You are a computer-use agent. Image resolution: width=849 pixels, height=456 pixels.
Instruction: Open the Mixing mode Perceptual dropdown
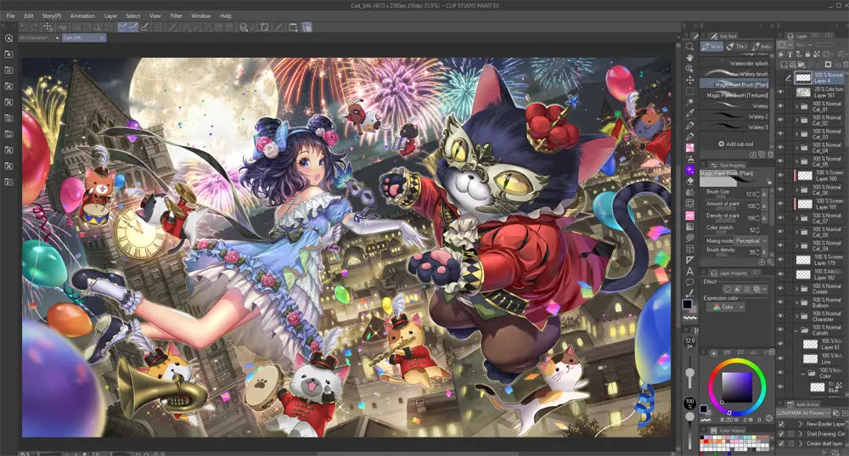[751, 240]
